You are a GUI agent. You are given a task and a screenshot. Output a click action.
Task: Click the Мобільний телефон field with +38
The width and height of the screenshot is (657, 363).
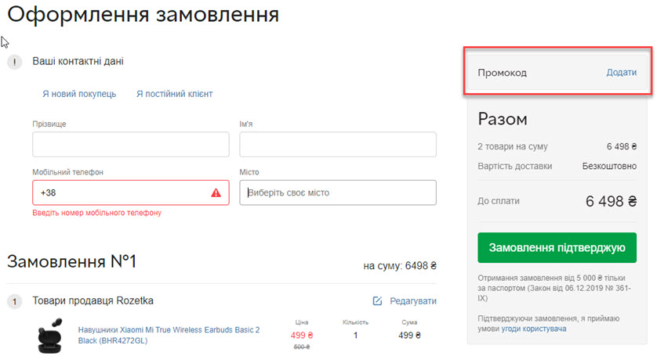point(131,192)
